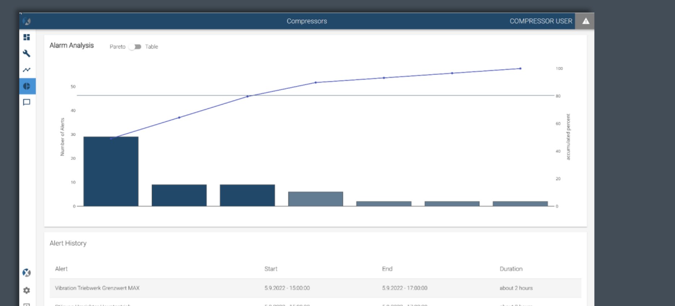Click the third dark-blue bar in chart
Viewport: 675px width, 306px height.
pos(247,195)
